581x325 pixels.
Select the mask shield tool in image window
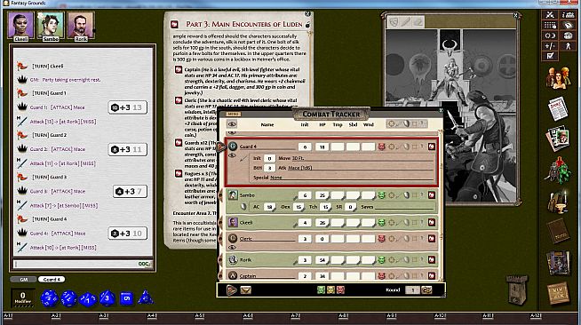click(394, 22)
